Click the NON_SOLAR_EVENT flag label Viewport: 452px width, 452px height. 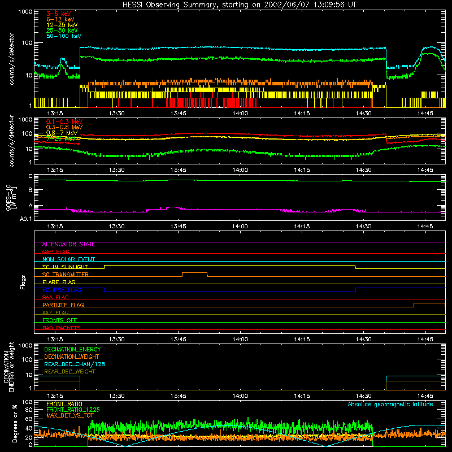pyautogui.click(x=68, y=259)
